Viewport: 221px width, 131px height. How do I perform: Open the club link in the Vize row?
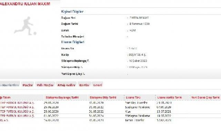click(x=17, y=111)
